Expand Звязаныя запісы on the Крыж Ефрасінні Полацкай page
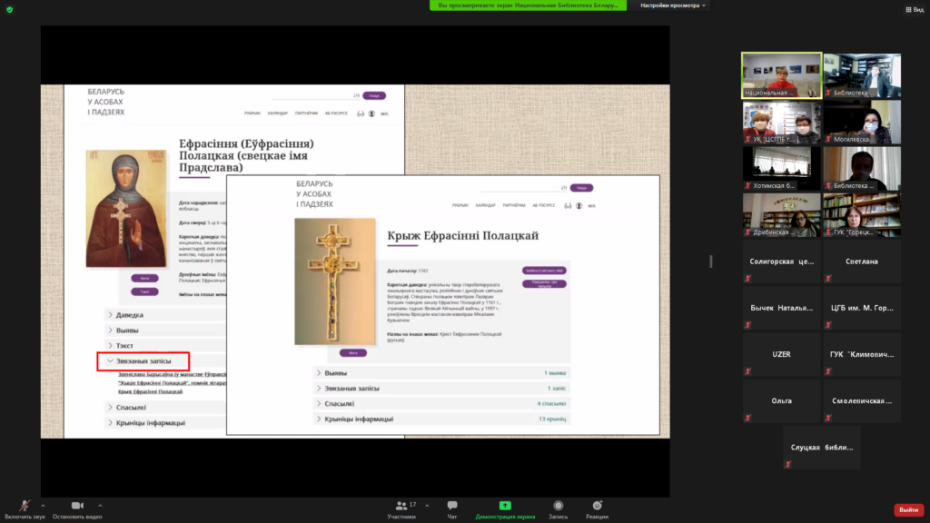The height and width of the screenshot is (523, 930). (x=441, y=389)
